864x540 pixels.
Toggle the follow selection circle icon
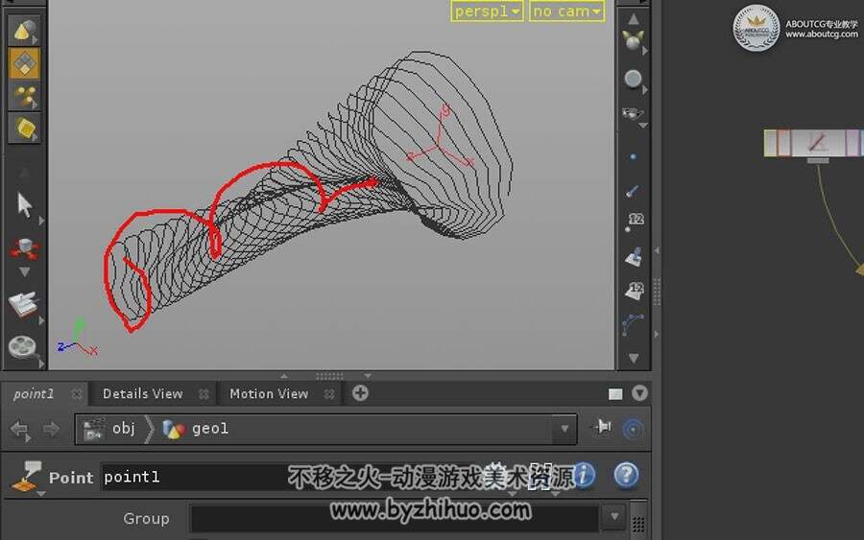(x=633, y=429)
